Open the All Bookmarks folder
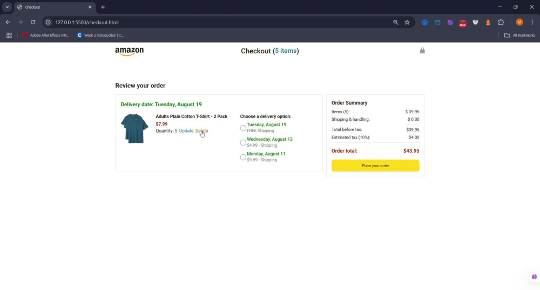Screen dimensions: 540x290 tap(519, 35)
